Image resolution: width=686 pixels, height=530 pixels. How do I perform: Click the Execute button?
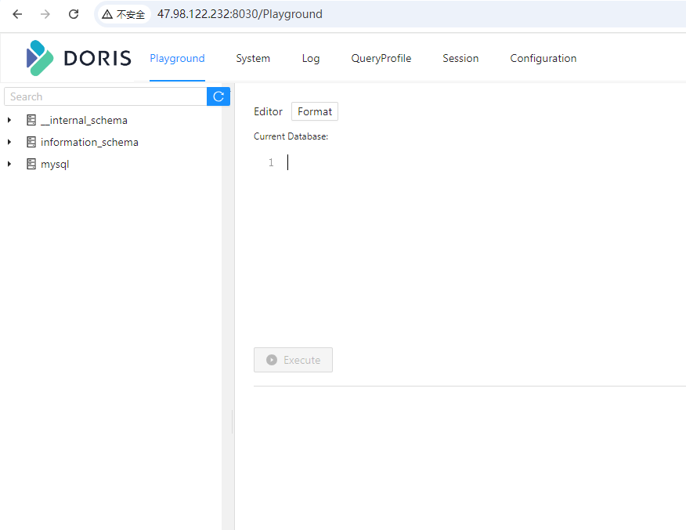[293, 360]
